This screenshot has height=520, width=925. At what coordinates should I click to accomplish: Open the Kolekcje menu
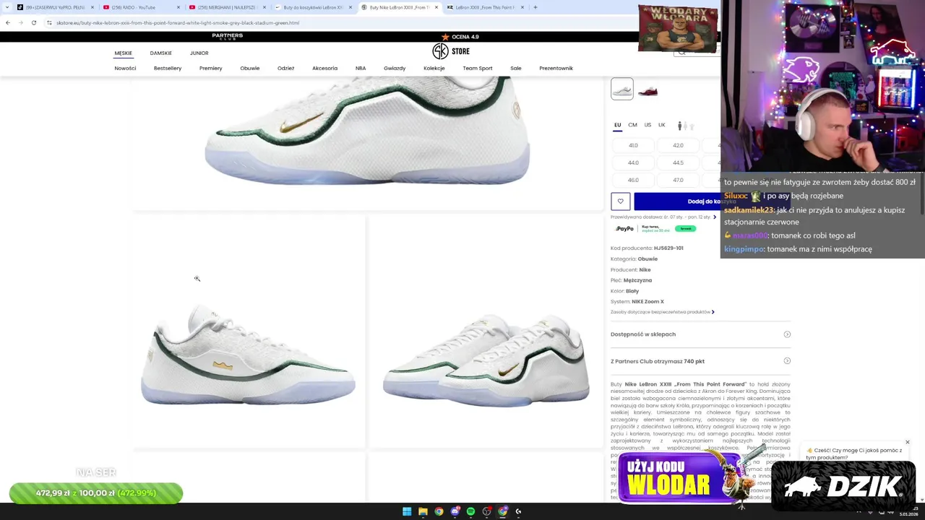point(434,68)
